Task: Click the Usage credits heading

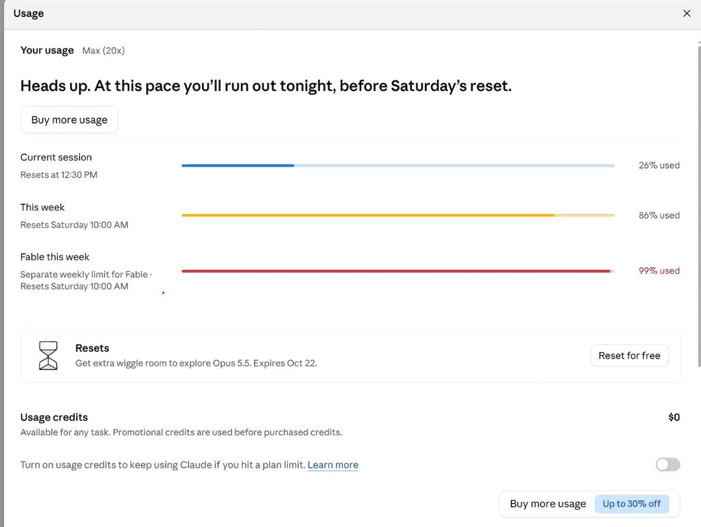Action: tap(54, 417)
